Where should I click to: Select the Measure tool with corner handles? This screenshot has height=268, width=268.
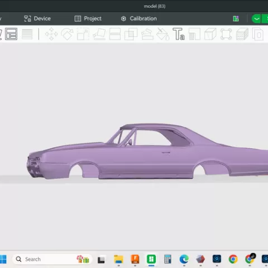click(x=226, y=34)
